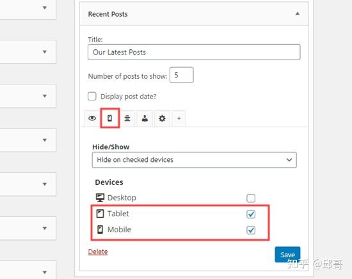The image size is (352, 279).
Task: Click the Delete link
Action: (98, 252)
